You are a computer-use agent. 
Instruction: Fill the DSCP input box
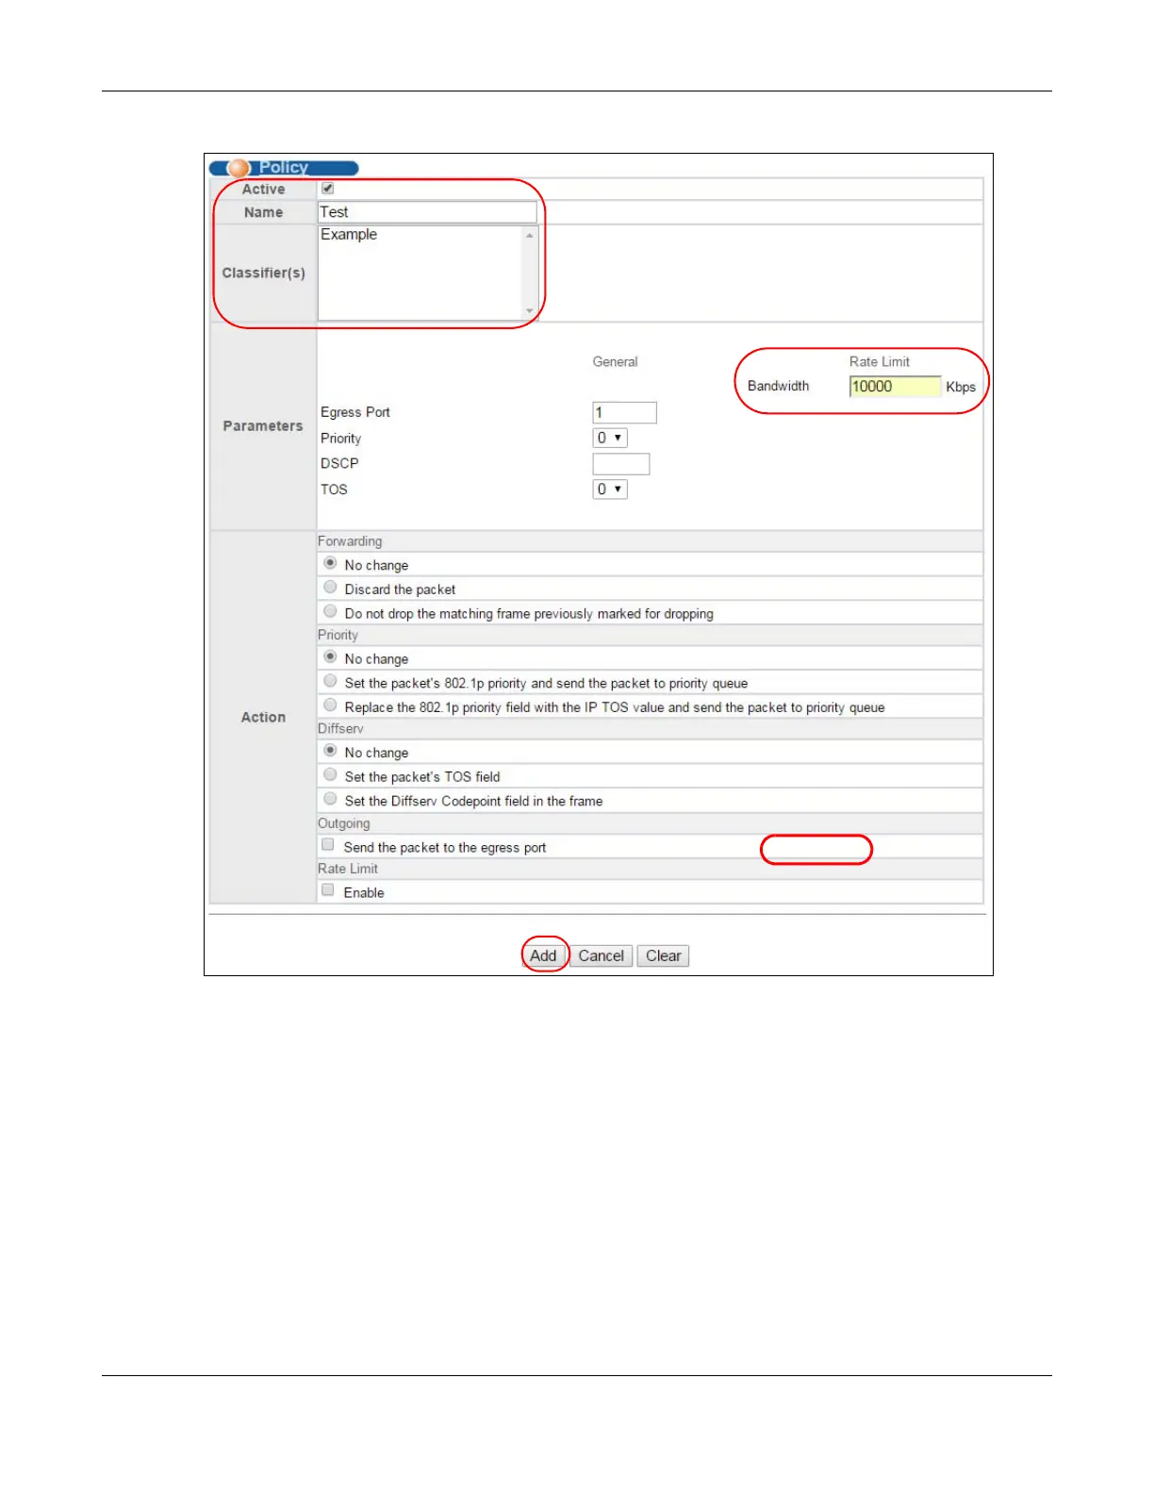point(620,464)
